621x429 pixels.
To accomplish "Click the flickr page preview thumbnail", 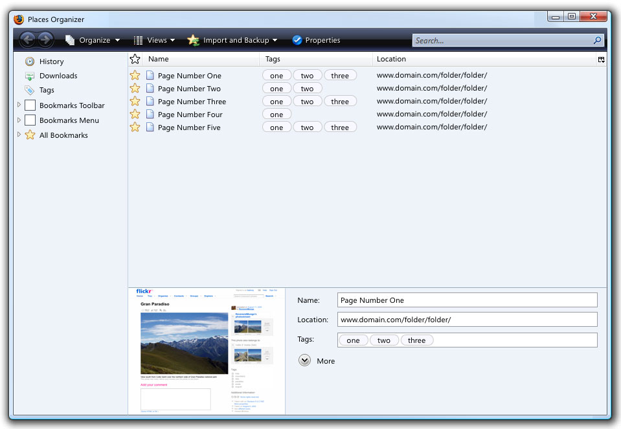I will (207, 351).
